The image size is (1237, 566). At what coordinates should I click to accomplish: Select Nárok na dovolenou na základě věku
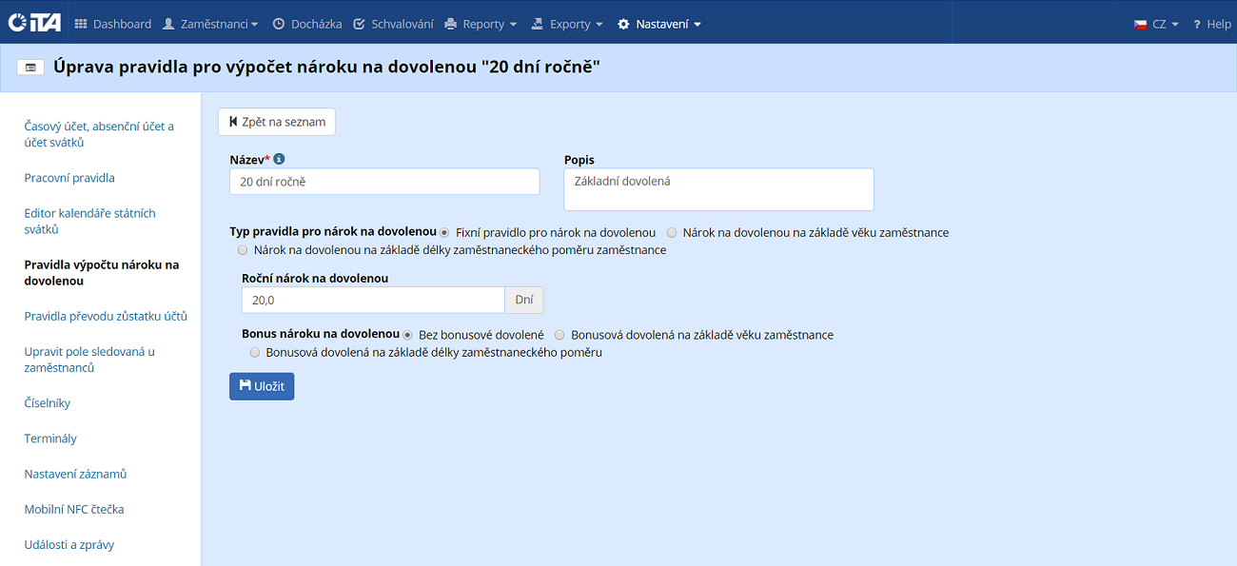672,233
